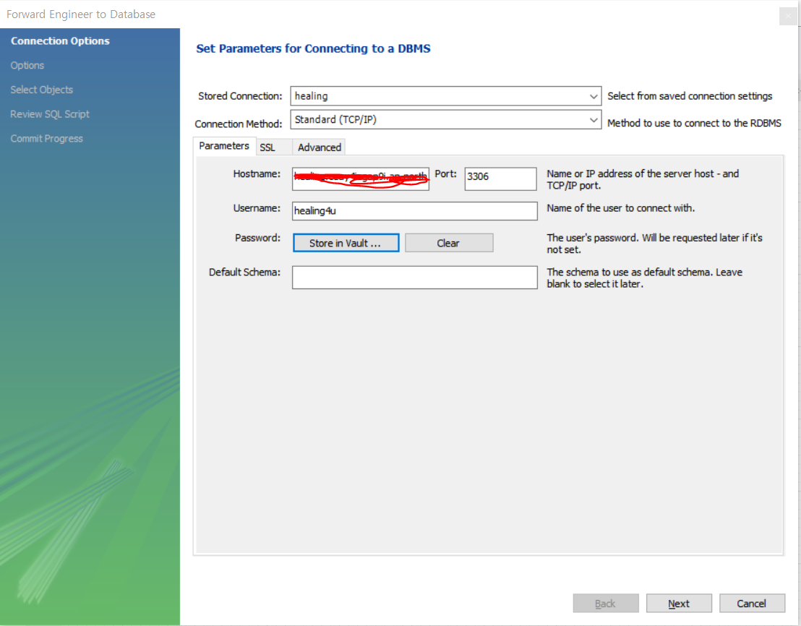Viewport: 801px width, 626px height.
Task: Click the 'Username:' label
Action: [x=257, y=208]
